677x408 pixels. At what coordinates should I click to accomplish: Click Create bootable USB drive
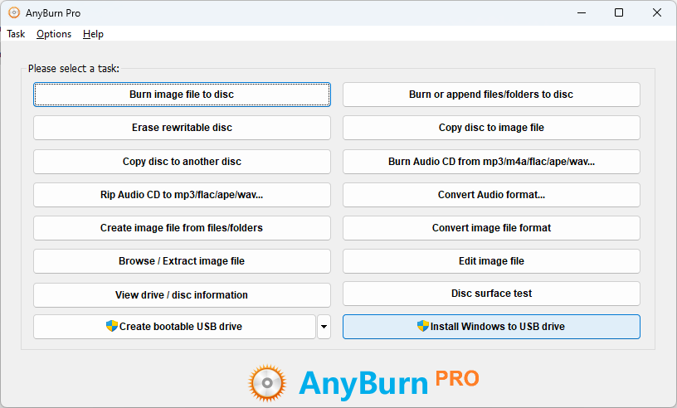174,327
